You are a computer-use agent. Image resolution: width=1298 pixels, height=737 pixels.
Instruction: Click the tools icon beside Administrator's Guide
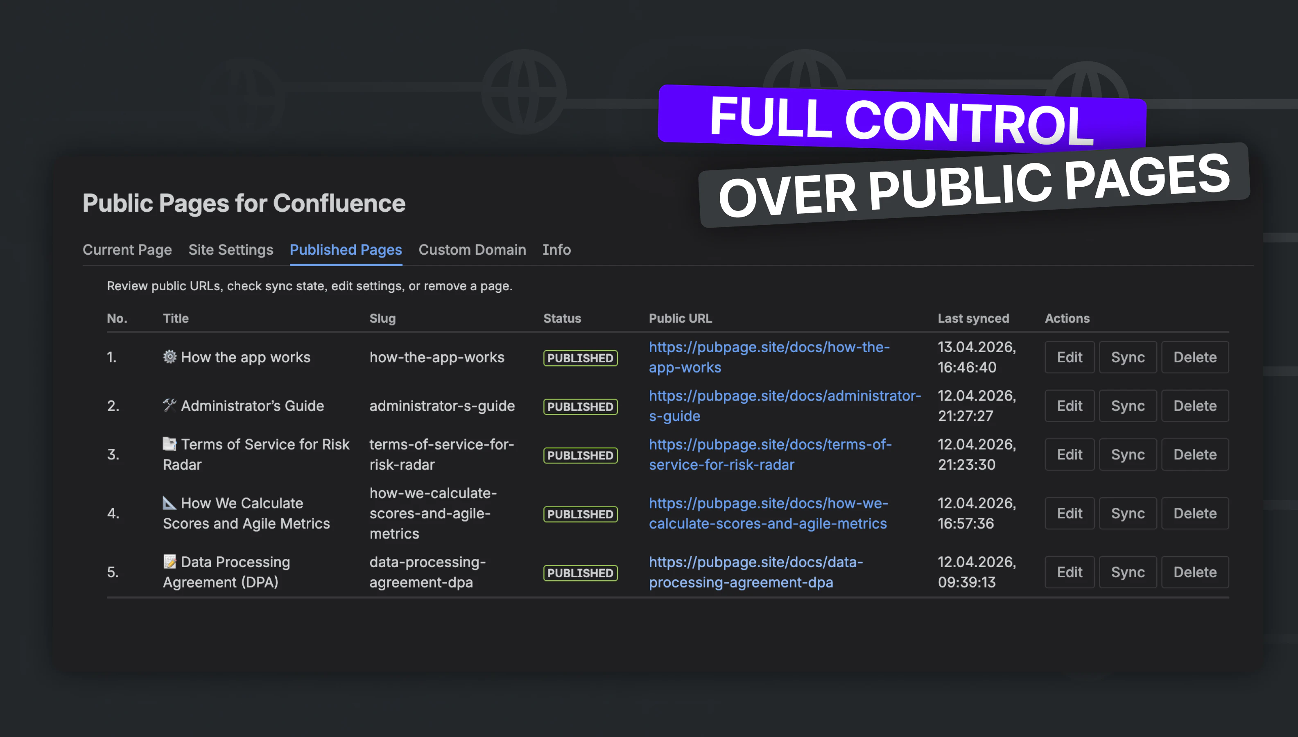[170, 405]
